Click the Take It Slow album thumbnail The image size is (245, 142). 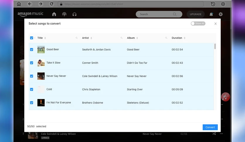point(41,63)
